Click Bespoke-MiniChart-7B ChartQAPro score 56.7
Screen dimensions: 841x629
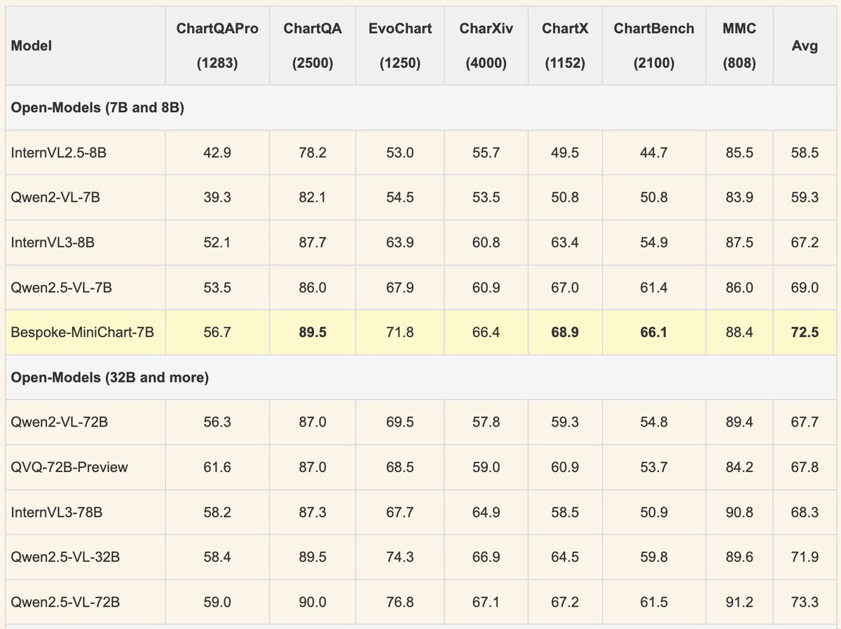coord(217,332)
